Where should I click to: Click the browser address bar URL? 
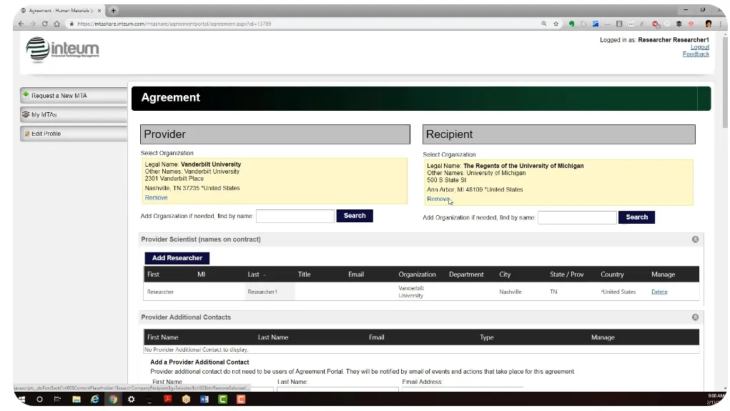pyautogui.click(x=174, y=24)
